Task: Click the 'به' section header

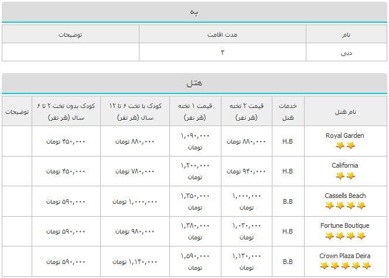Action: [x=194, y=12]
